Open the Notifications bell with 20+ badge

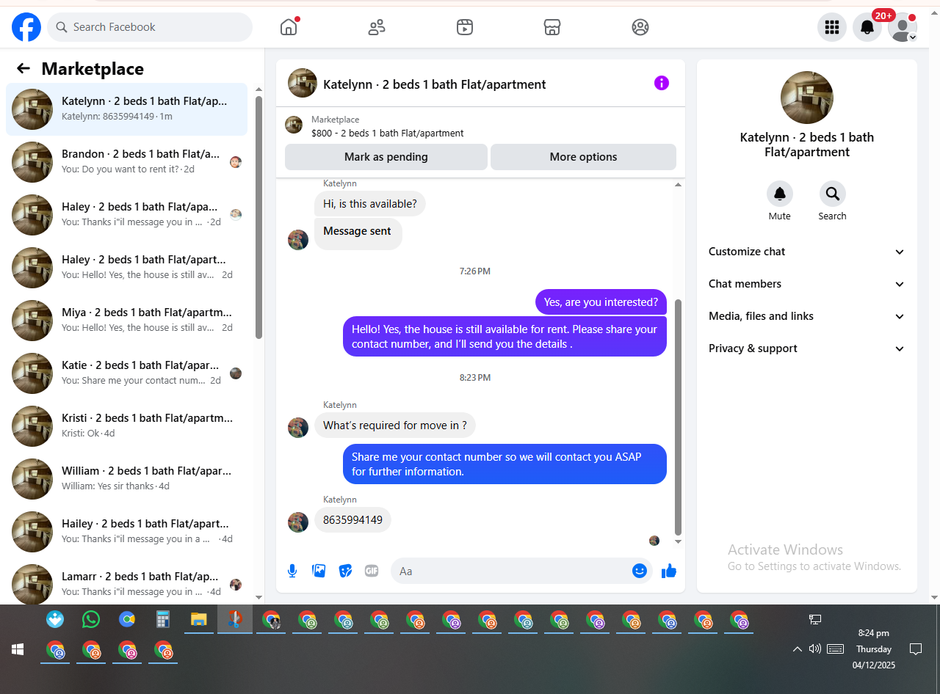[867, 27]
